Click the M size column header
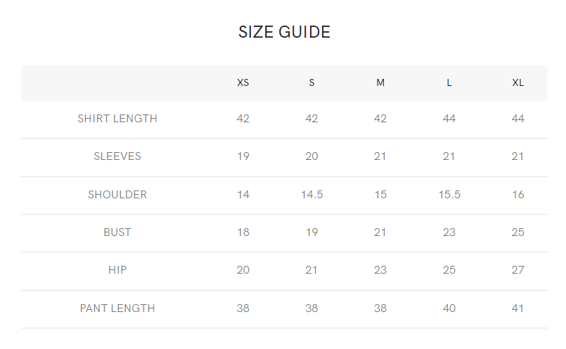Image resolution: width=566 pixels, height=349 pixels. point(380,82)
